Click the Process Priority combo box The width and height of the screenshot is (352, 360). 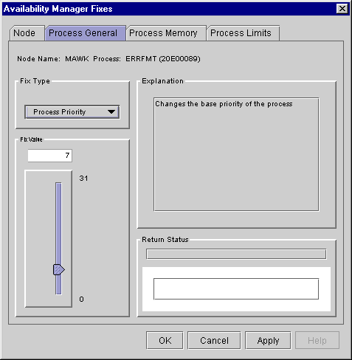72,112
